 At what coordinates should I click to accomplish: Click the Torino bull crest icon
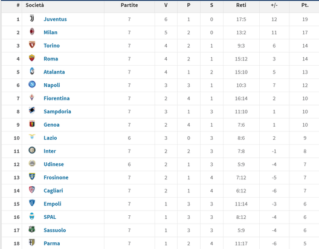click(x=32, y=45)
